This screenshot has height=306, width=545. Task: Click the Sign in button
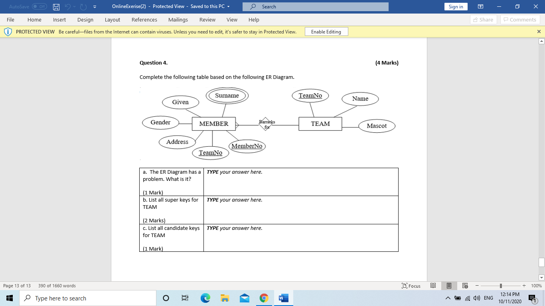pos(456,6)
